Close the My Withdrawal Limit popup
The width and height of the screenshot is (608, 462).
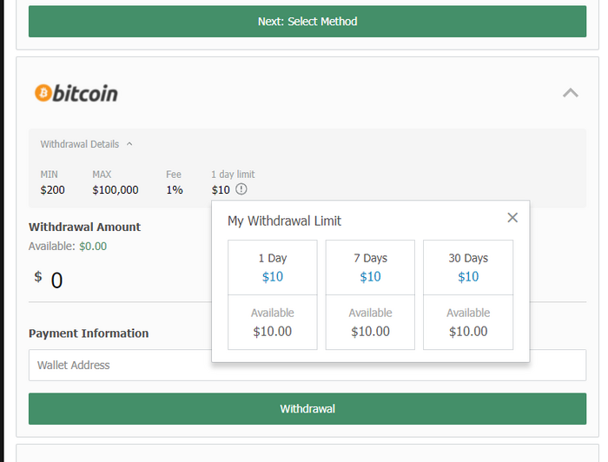point(512,218)
